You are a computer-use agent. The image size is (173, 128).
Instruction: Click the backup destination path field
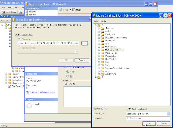tap(48, 43)
